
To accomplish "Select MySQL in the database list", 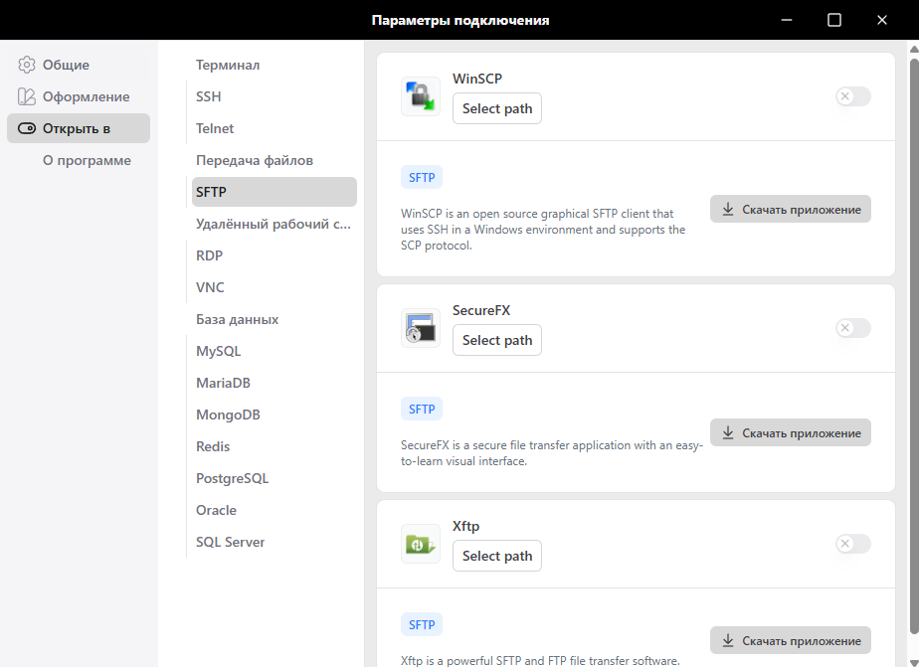I will point(274,351).
